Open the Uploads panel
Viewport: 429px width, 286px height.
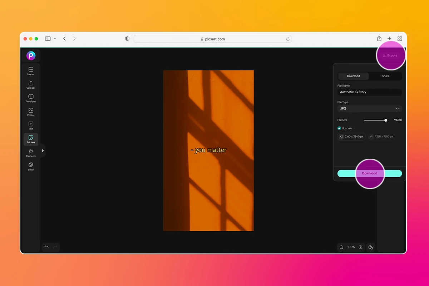pyautogui.click(x=31, y=84)
